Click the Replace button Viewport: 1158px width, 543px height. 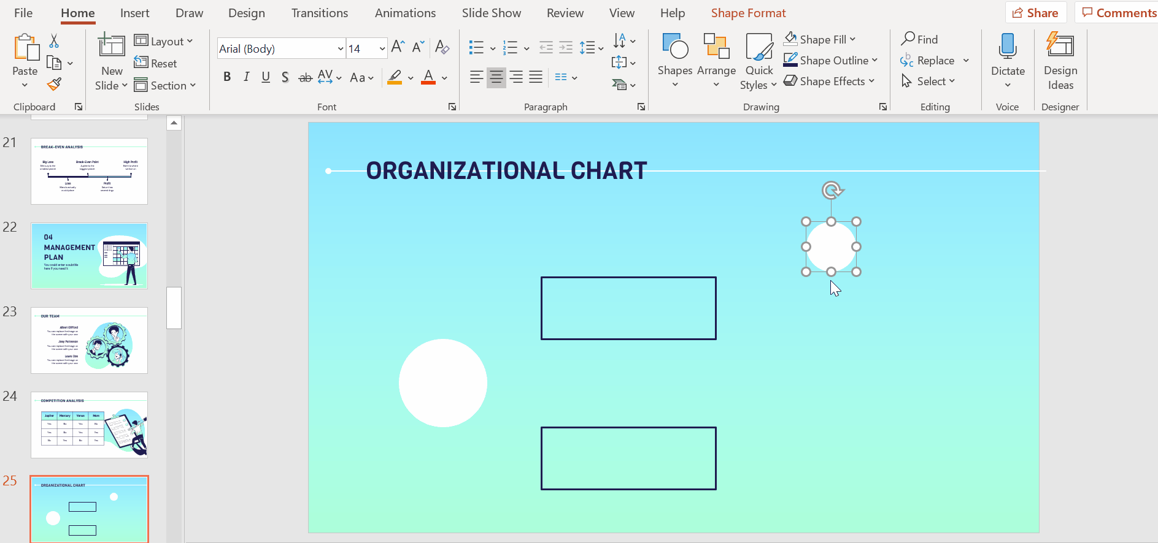[x=935, y=60]
